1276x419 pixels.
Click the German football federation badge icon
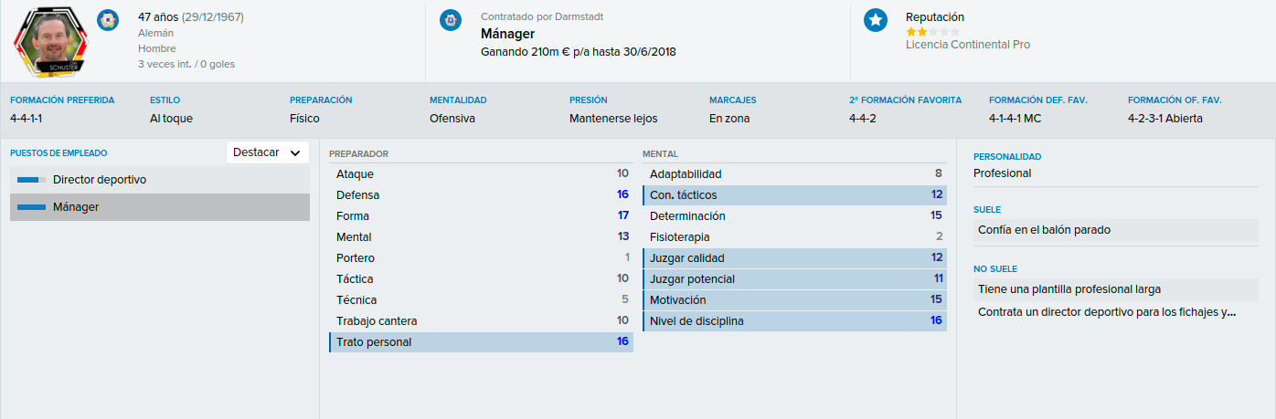coord(108,20)
